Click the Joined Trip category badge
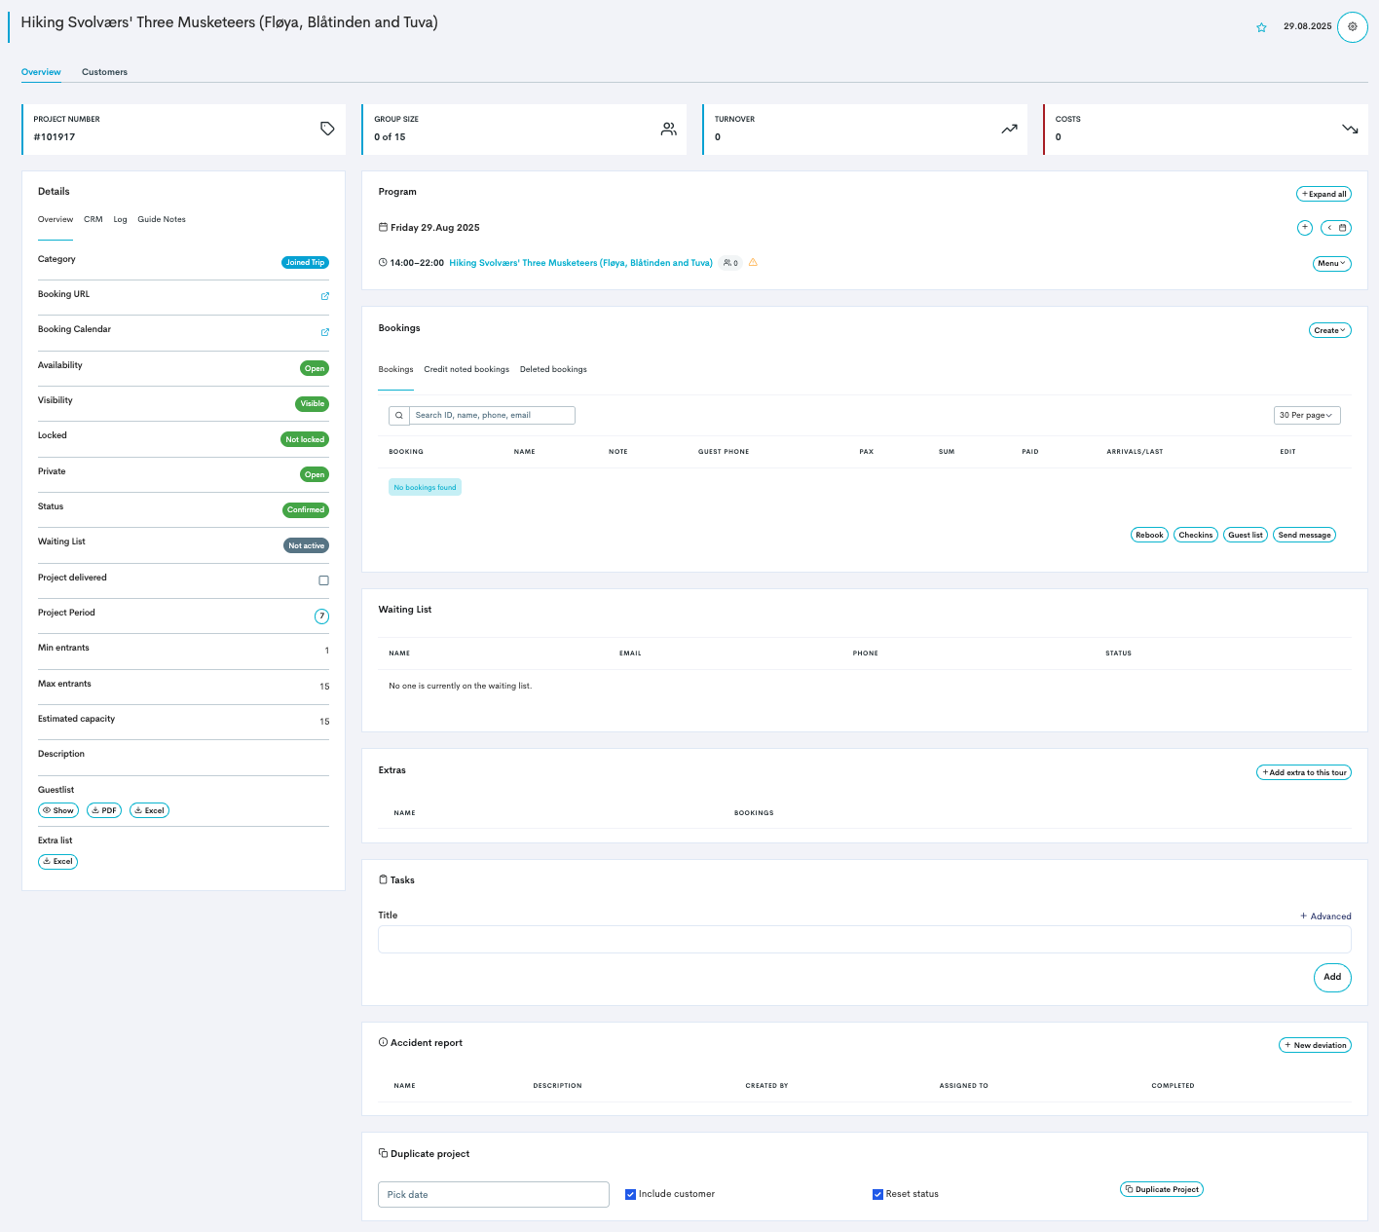The image size is (1379, 1232). [305, 262]
